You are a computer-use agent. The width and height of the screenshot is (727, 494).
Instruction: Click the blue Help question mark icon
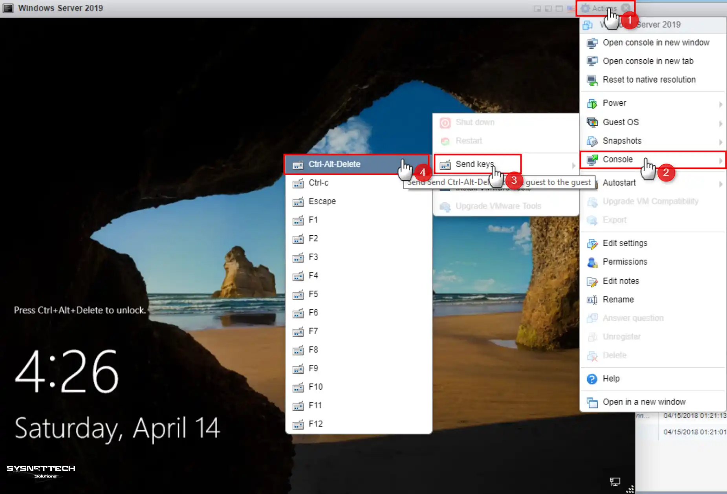592,379
